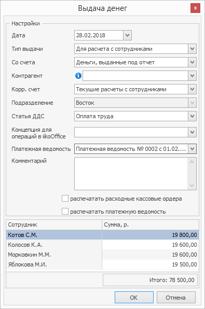Viewport: 205px width, 309px height.
Task: Click inside the Комментарий text area
Action: 131,174
